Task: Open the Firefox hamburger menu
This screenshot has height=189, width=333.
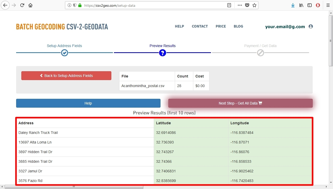Action: pyautogui.click(x=328, y=5)
